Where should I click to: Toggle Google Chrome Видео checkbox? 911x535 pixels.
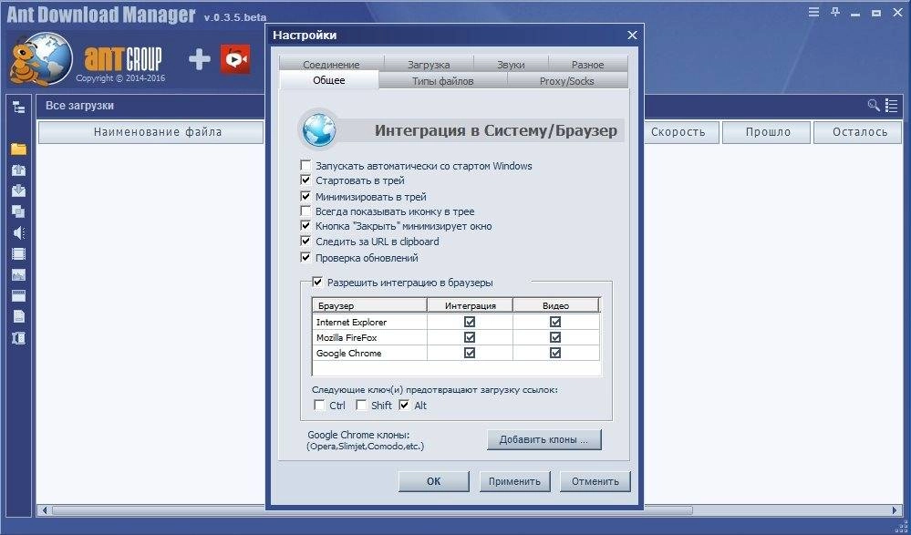pos(554,353)
